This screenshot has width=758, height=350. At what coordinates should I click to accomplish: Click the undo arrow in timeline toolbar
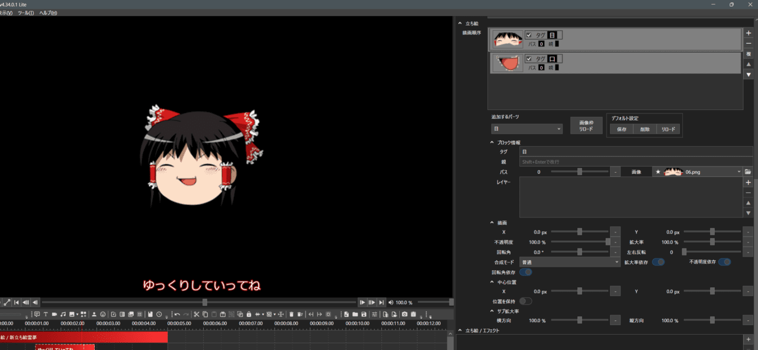tap(177, 314)
